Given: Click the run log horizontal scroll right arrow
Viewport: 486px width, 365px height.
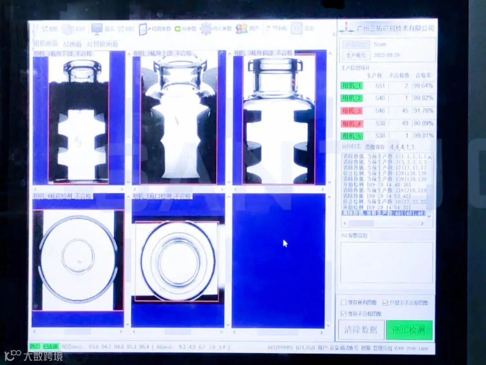Looking at the screenshot, I should click(422, 224).
